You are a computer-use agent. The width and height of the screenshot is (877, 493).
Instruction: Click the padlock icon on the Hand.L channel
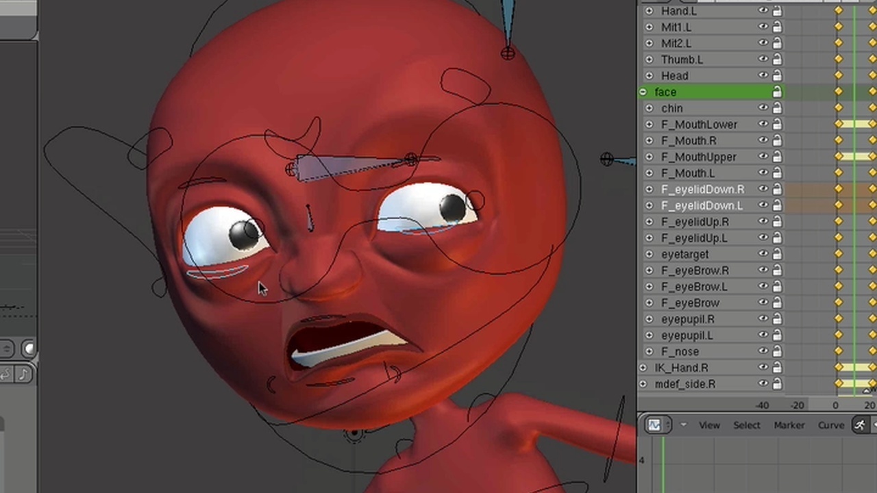point(777,11)
